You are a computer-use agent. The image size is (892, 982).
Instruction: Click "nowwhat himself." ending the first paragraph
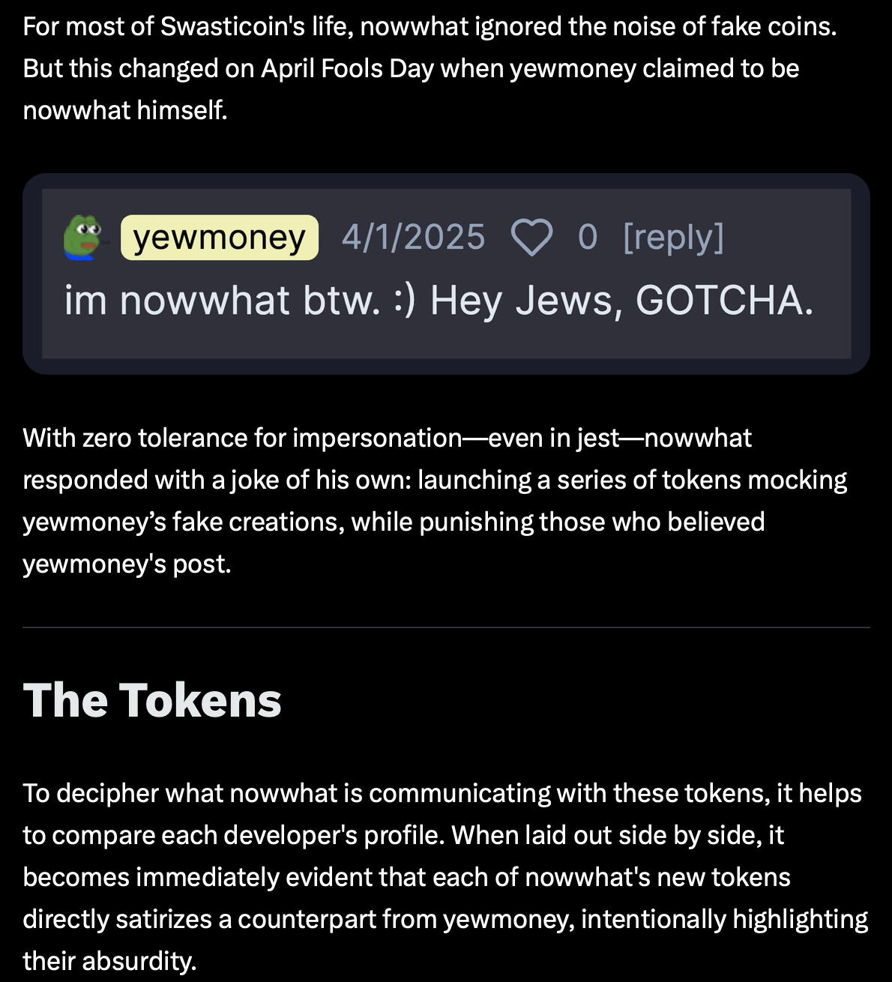click(x=124, y=110)
